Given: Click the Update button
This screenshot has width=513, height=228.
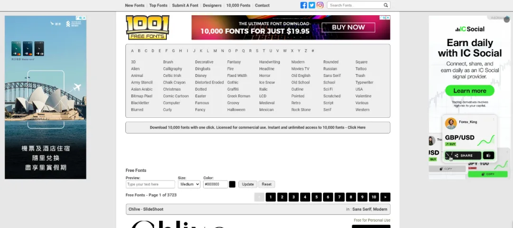Looking at the screenshot, I should tap(247, 184).
